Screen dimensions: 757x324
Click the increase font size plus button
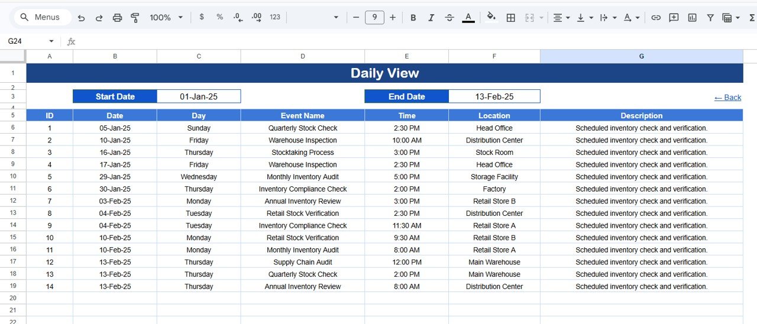(393, 18)
